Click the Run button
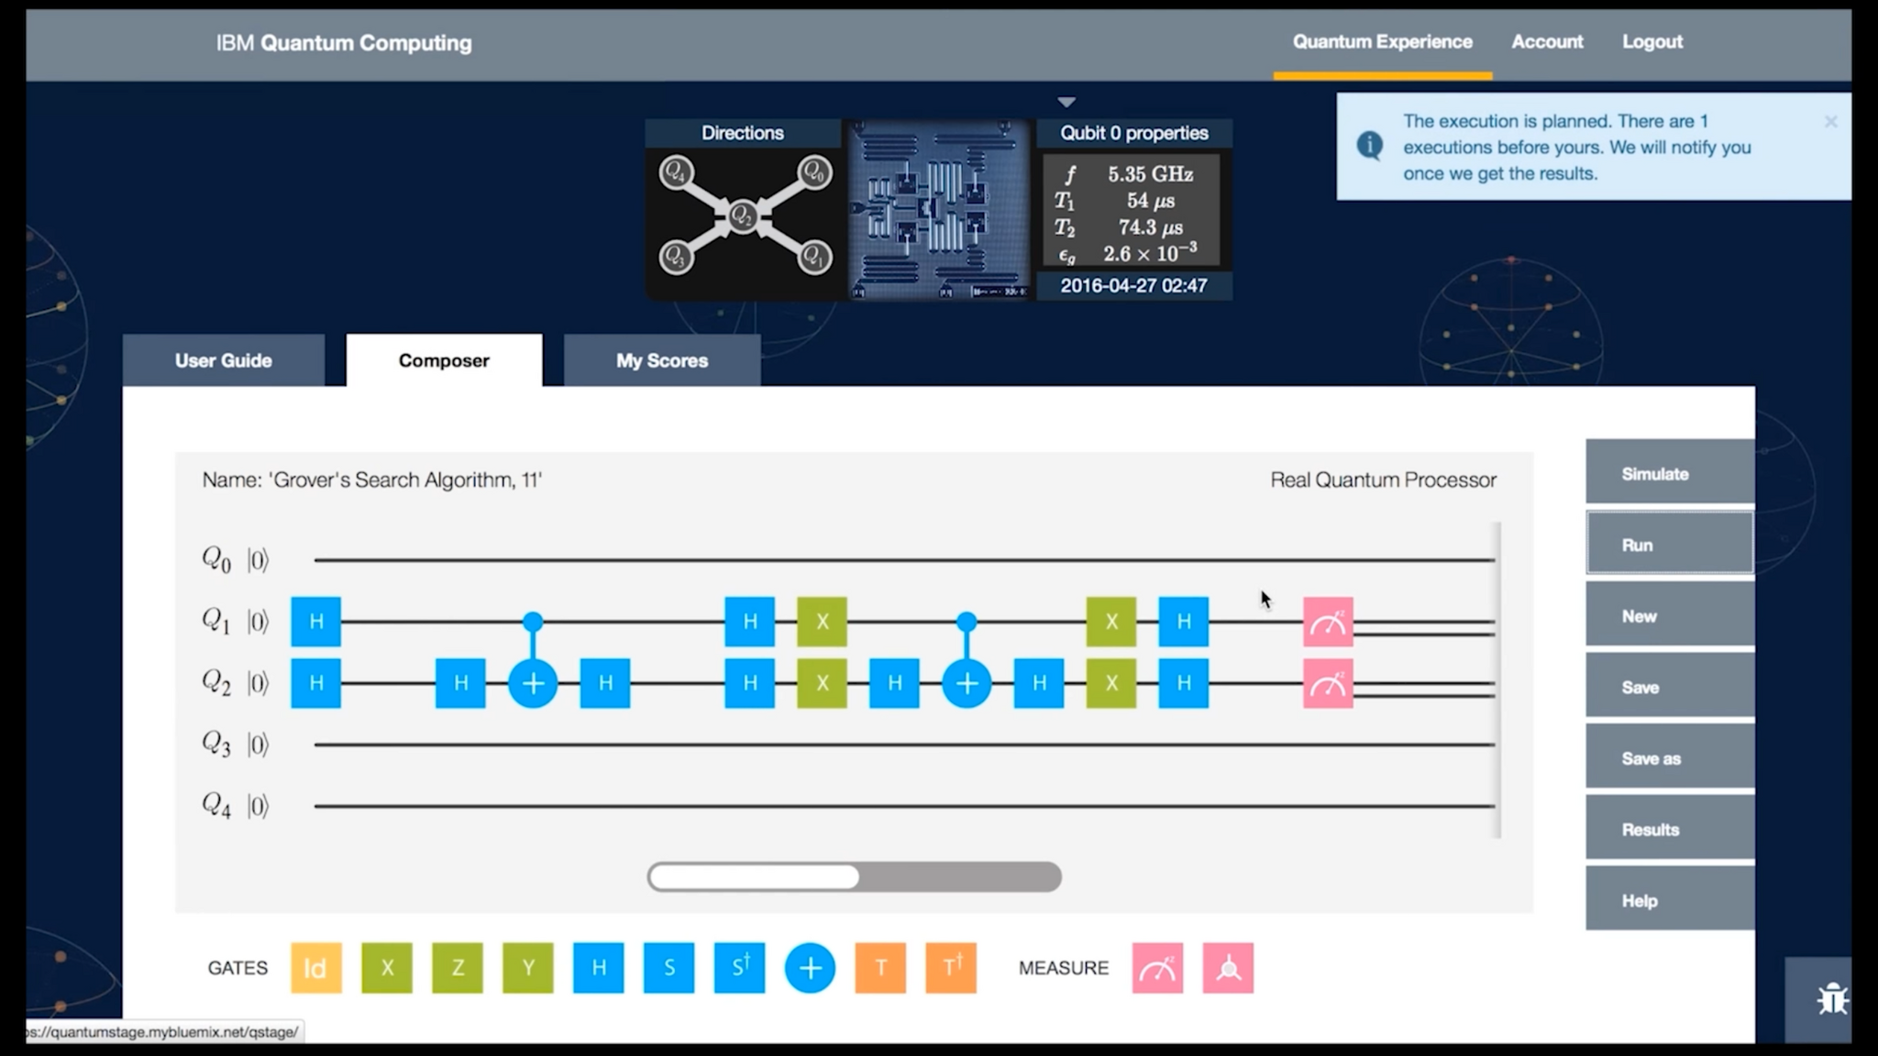 [x=1670, y=544]
